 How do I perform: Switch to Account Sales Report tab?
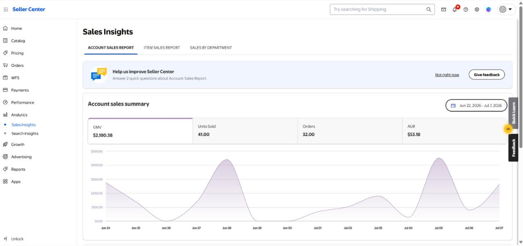(111, 47)
